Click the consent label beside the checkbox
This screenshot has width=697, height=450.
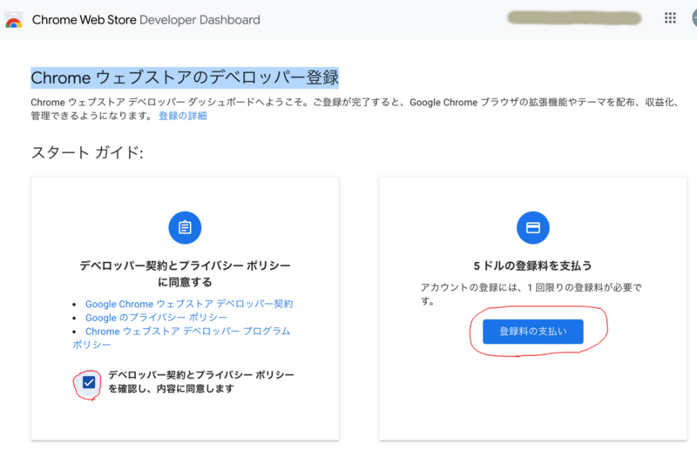[201, 381]
